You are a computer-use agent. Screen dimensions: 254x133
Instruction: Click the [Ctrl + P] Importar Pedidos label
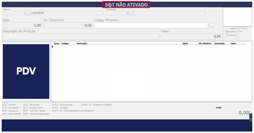[x=97, y=105]
